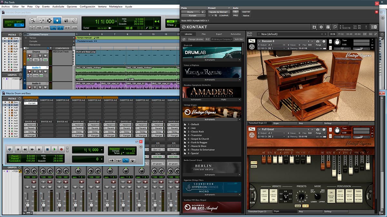Image resolution: width=387 pixels, height=217 pixels.
Task: Switch to Kontakt Expert tab
Action: 219,34
